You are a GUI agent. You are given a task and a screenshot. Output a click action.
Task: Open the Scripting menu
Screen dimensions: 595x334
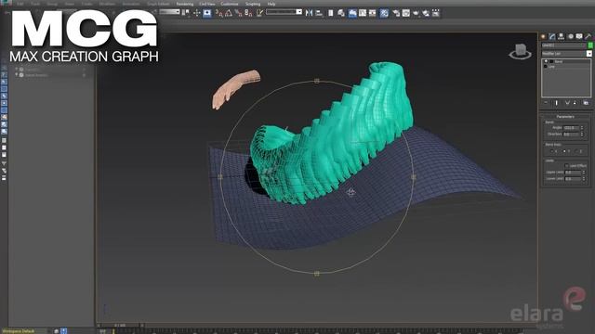coord(253,4)
